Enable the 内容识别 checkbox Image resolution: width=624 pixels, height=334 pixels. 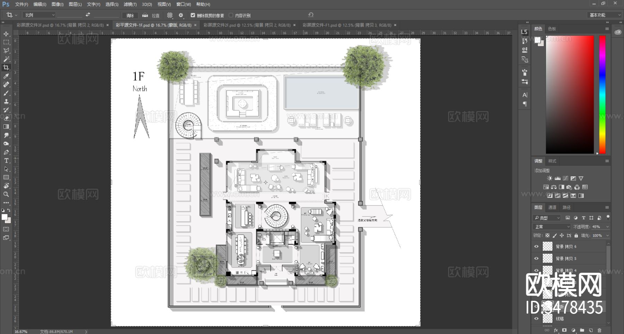231,15
